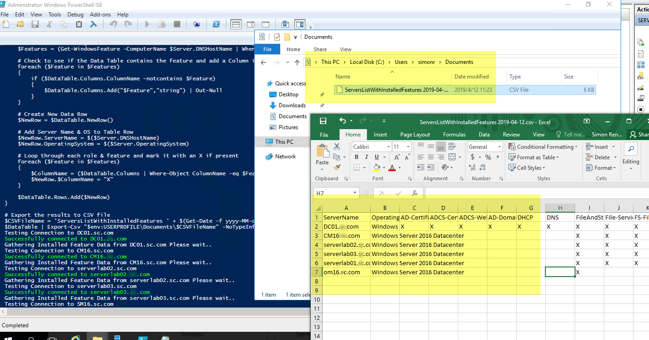Toggle Italic formatting in Excel Font group
This screenshot has height=340, width=649.
tap(366, 157)
